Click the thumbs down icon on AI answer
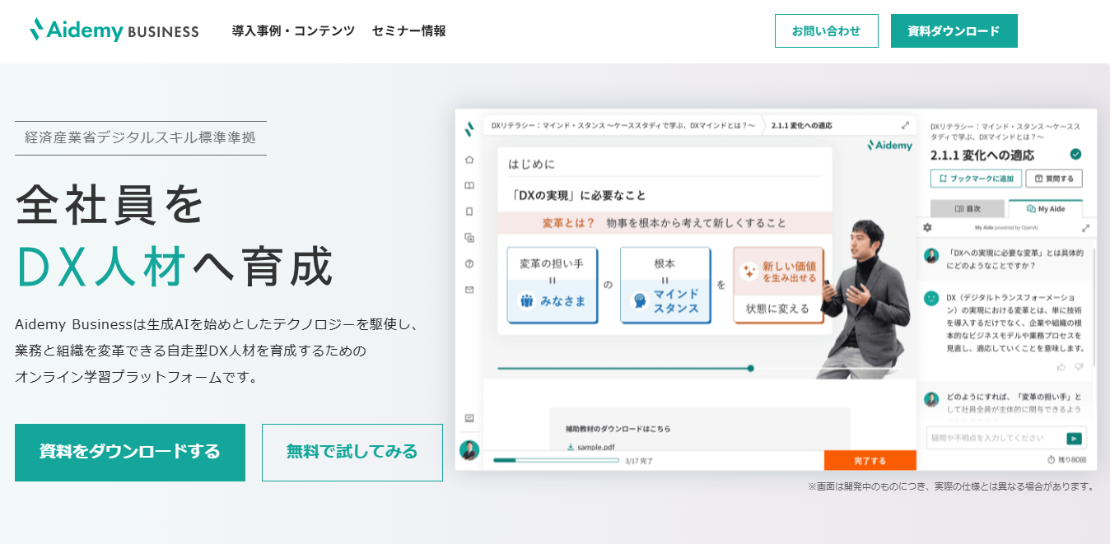The image size is (1110, 544). pos(1079,366)
